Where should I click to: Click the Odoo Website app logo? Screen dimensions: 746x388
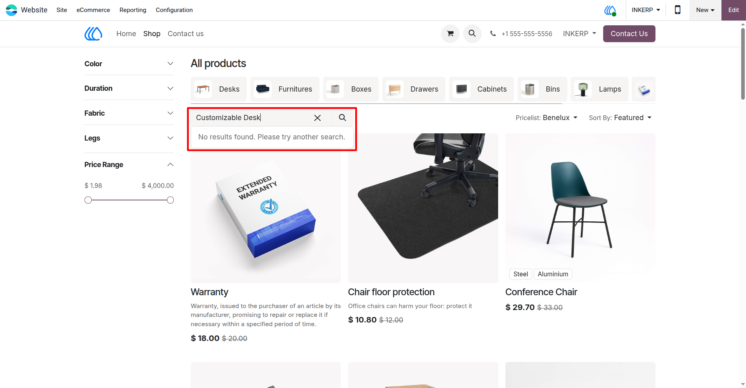coord(11,10)
